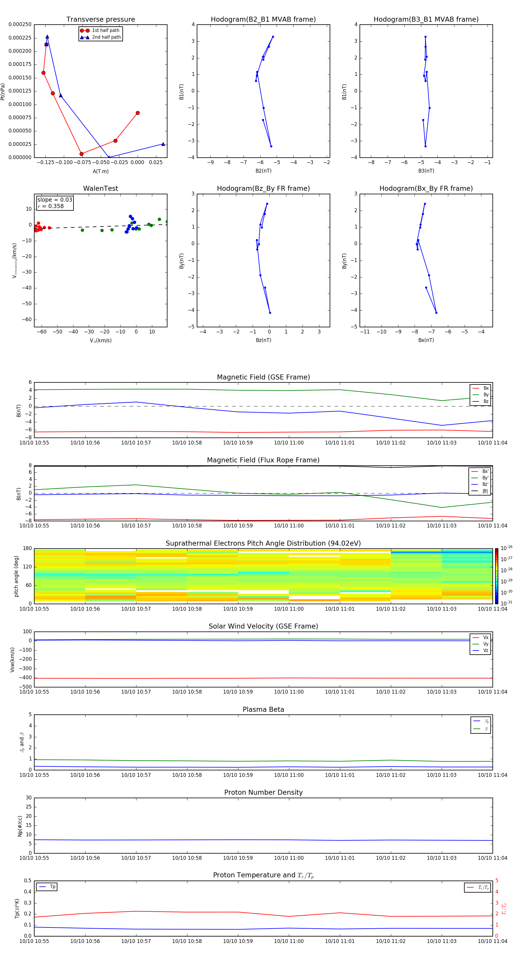
Task: Click the 'WalenTest' plot title
Action: click(100, 188)
